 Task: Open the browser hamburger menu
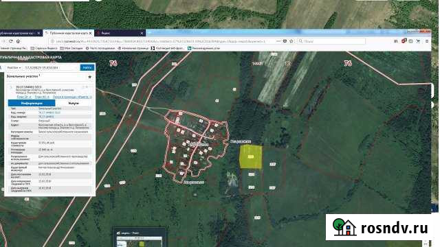point(427,41)
